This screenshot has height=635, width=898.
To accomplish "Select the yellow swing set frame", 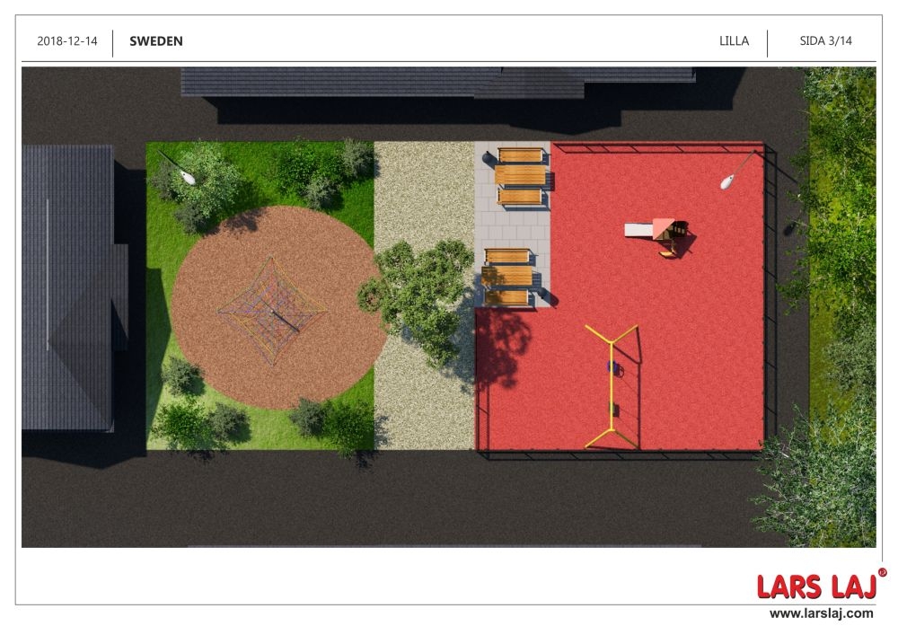I will [612, 386].
